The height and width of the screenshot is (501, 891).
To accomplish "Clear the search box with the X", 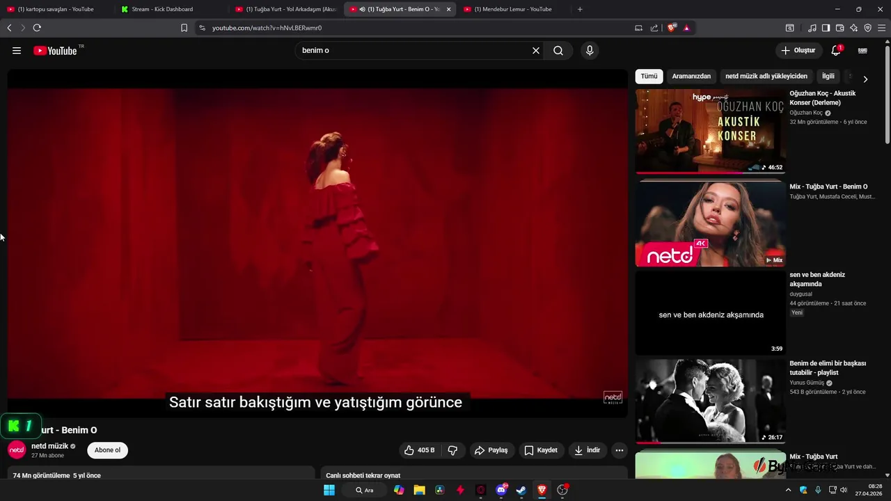I will [536, 51].
